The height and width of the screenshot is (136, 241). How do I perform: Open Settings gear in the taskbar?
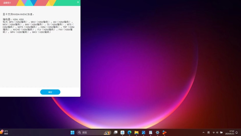[x=157, y=133]
